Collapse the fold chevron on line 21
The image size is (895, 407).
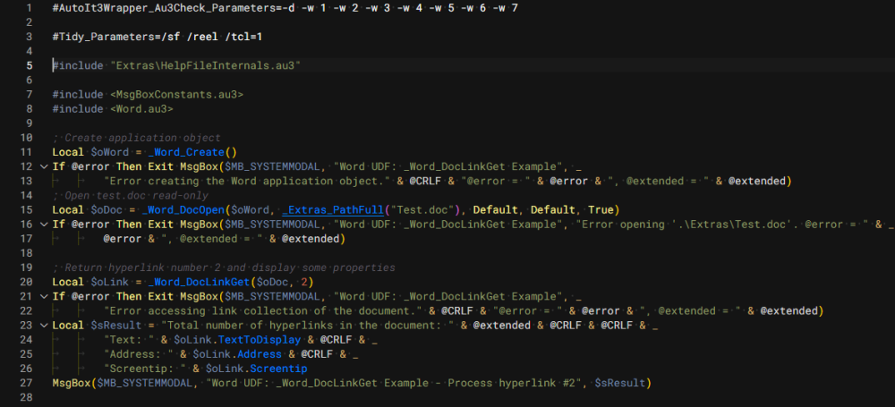(x=43, y=296)
